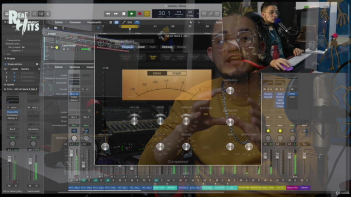Open the Editors via the scissors toolbar icon
The height and width of the screenshot is (197, 351).
point(48,14)
